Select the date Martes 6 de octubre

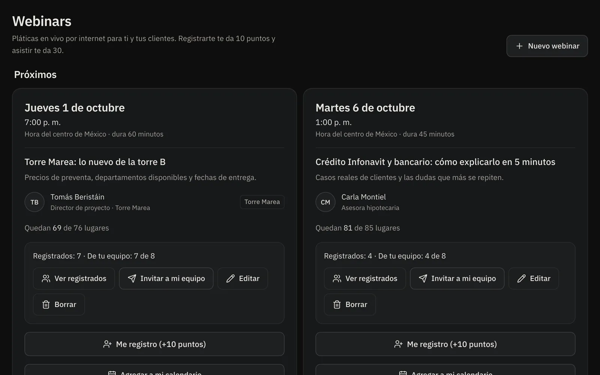pyautogui.click(x=365, y=108)
